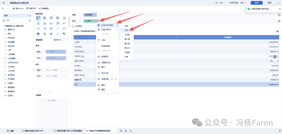Open the 堆积柱形图-学历与工作经验情况 bottom tab
This screenshot has height=134, width=282.
tap(68, 131)
